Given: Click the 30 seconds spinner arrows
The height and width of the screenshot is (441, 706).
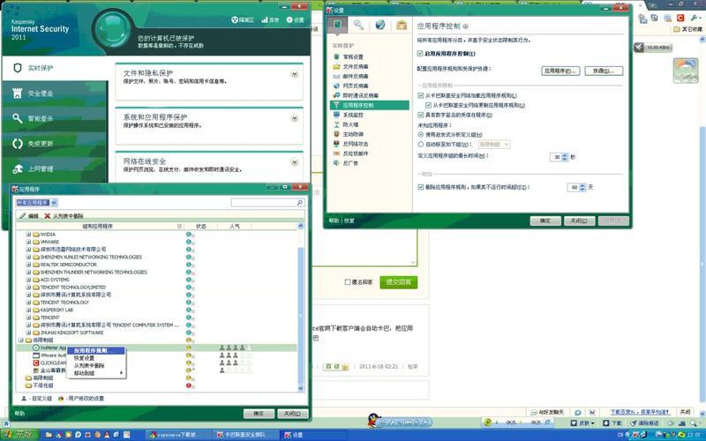Looking at the screenshot, I should click(565, 157).
